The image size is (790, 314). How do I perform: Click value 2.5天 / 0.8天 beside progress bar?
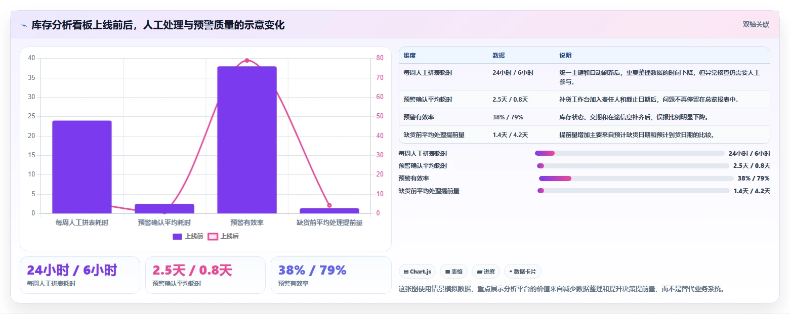pos(752,166)
